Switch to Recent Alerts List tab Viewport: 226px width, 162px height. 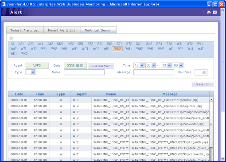[62, 30]
